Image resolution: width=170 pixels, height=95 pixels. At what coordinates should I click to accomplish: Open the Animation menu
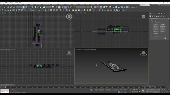coord(39,5)
